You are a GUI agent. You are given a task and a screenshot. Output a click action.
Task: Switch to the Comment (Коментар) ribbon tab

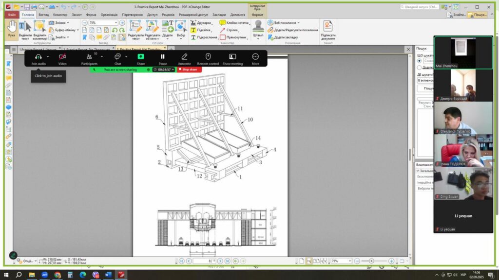tap(60, 15)
